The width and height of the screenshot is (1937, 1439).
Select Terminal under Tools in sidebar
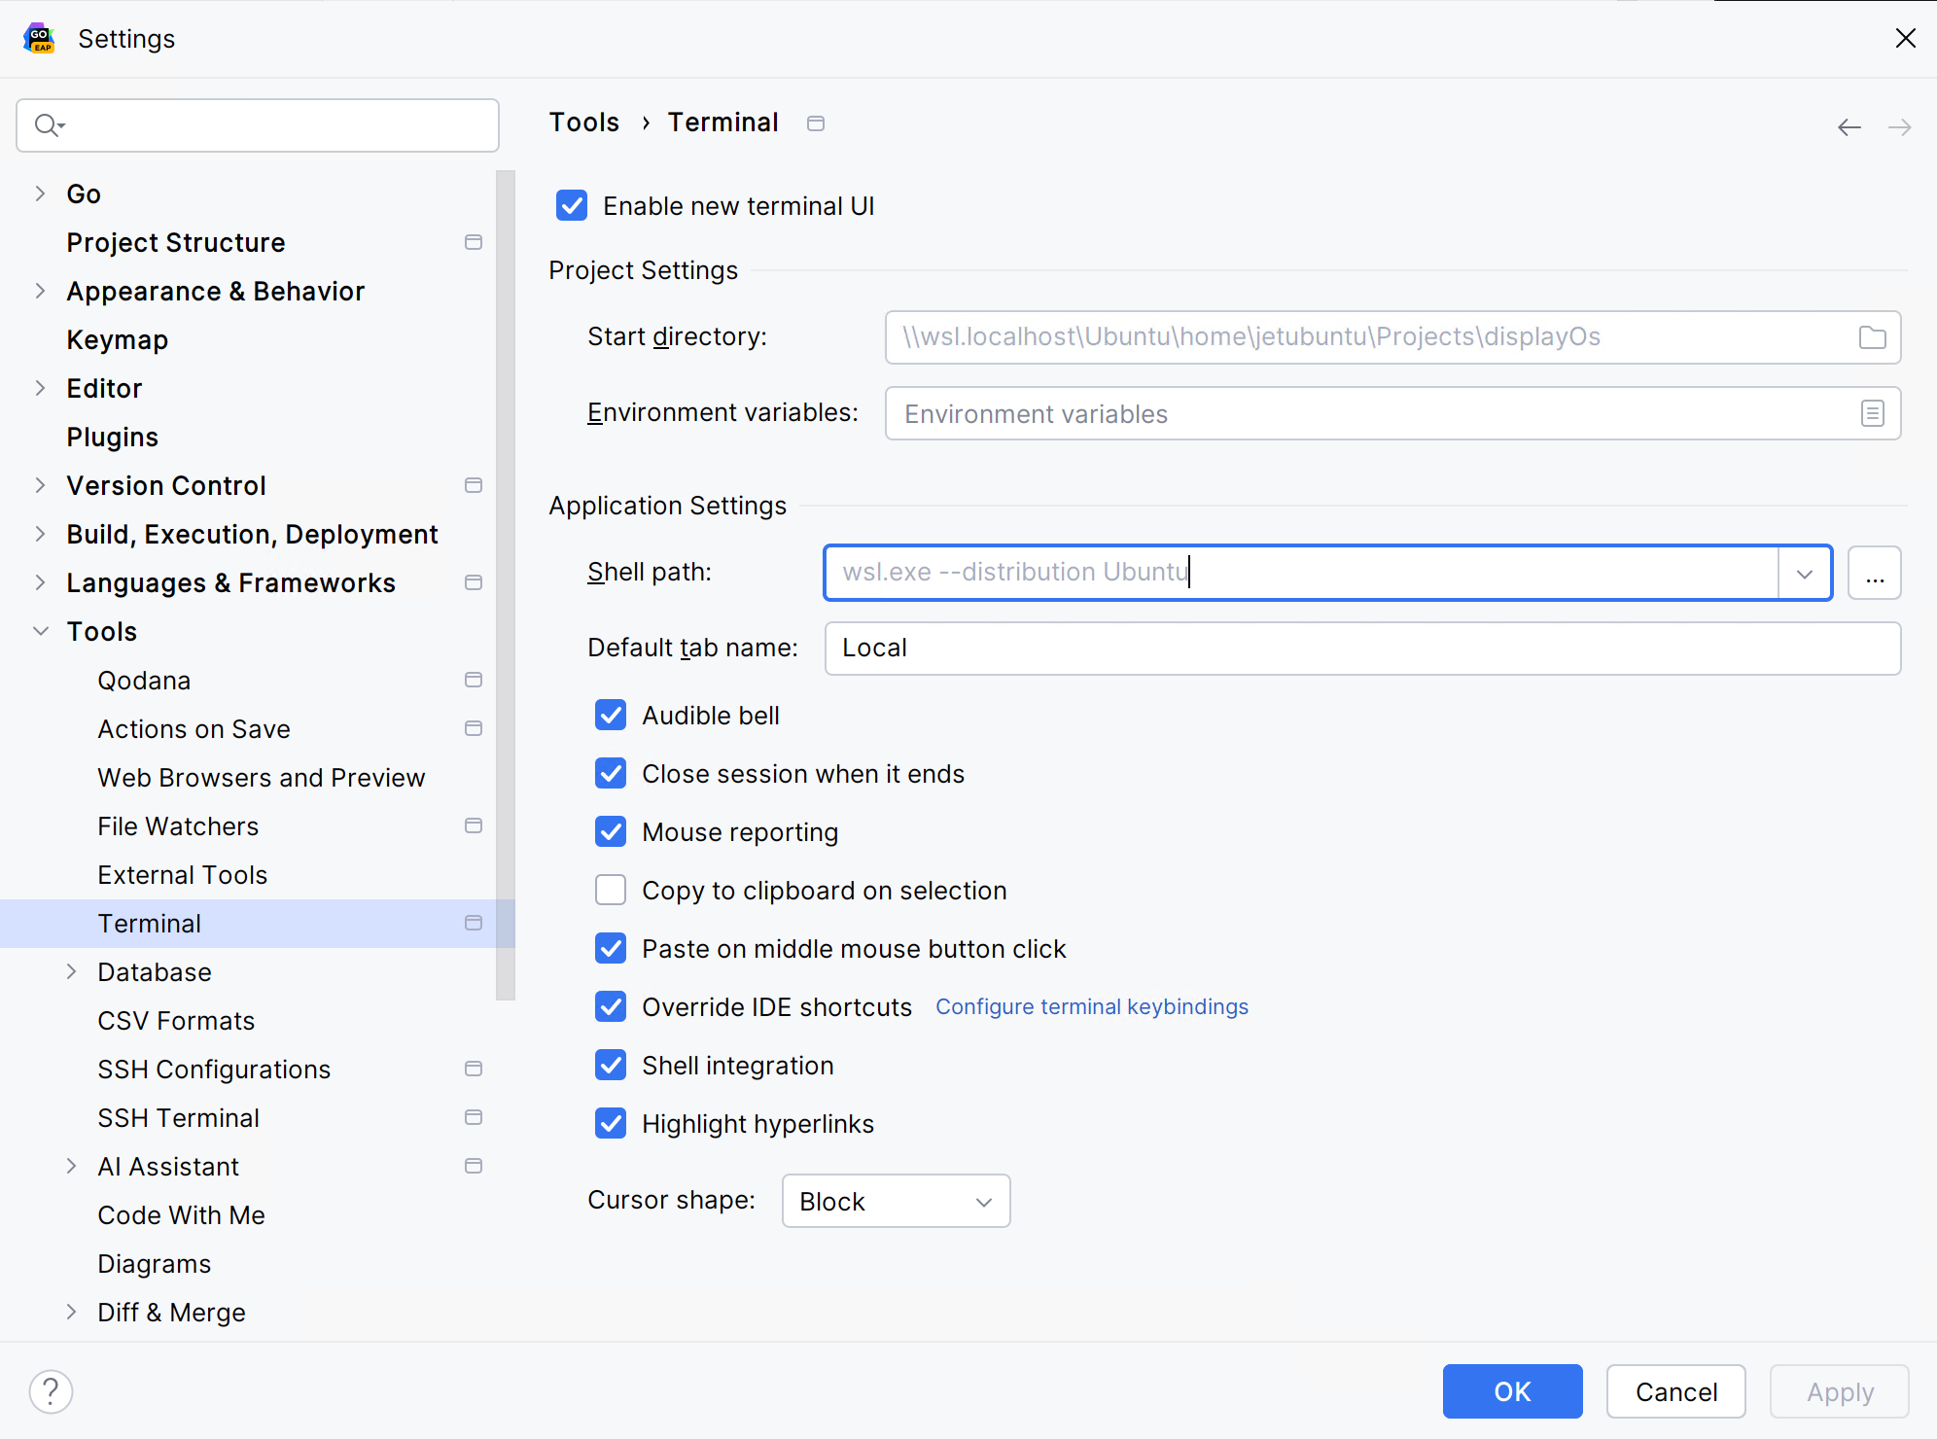pyautogui.click(x=148, y=924)
